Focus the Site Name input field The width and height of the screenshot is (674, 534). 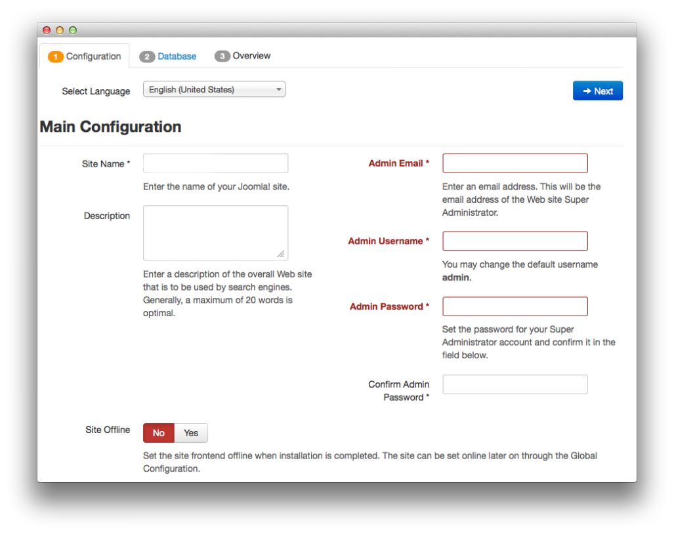(215, 163)
